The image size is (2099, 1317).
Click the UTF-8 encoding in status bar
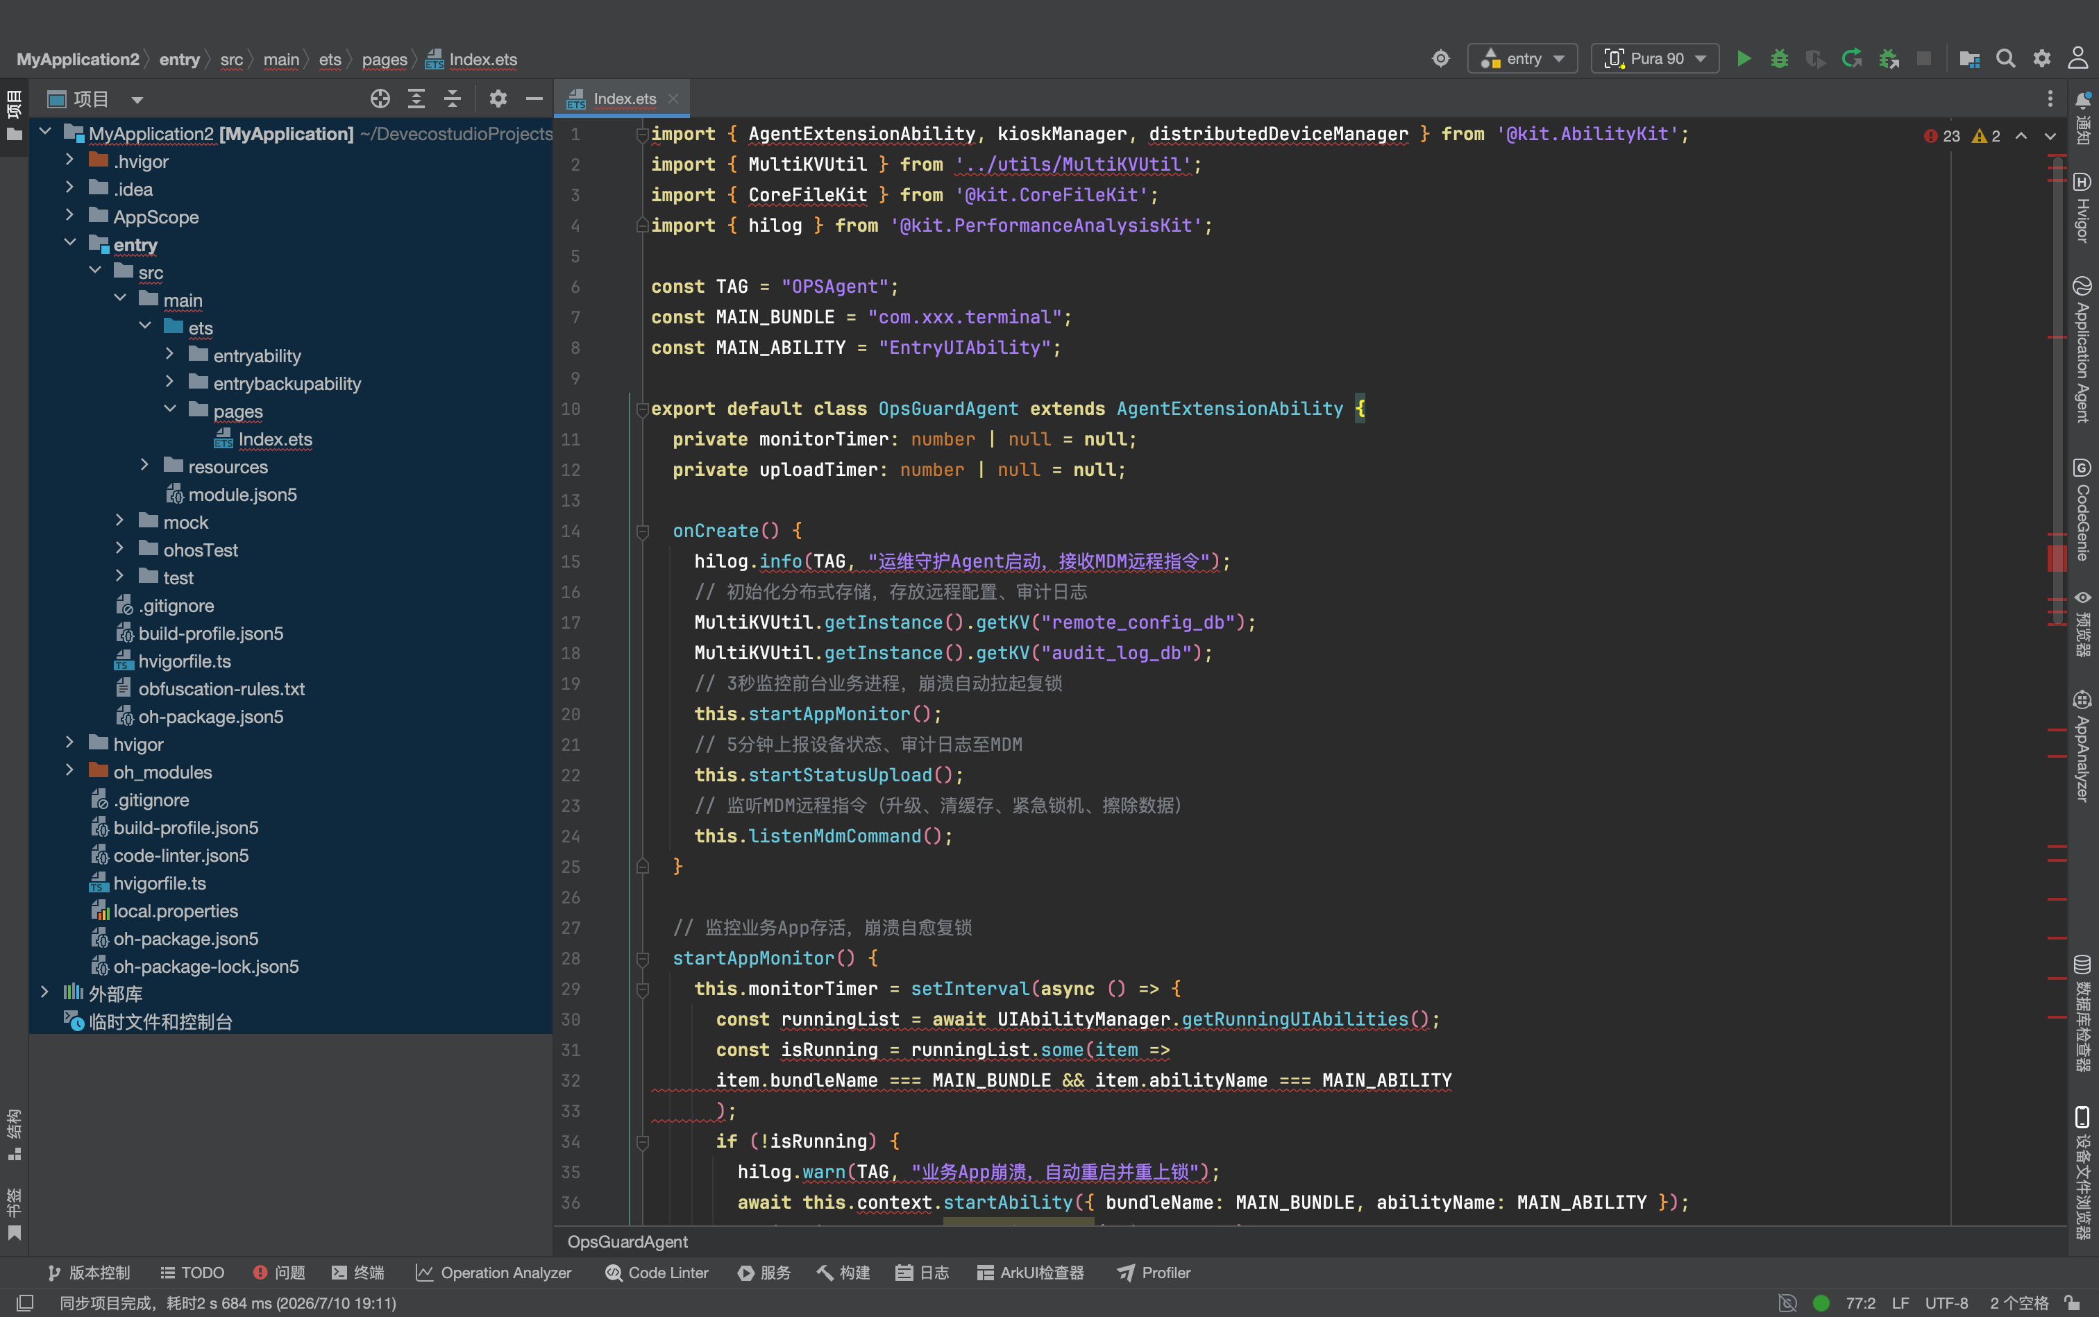[1946, 1303]
